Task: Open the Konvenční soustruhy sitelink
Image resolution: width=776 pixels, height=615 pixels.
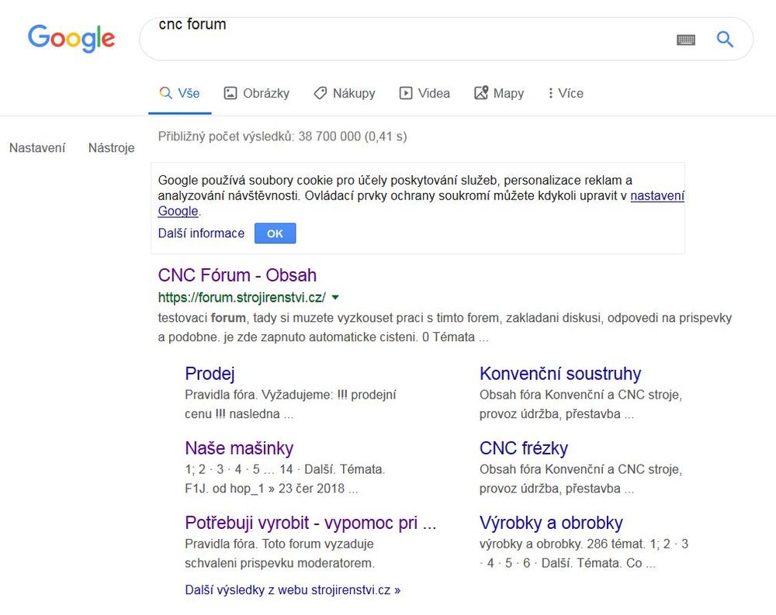Action: [559, 374]
